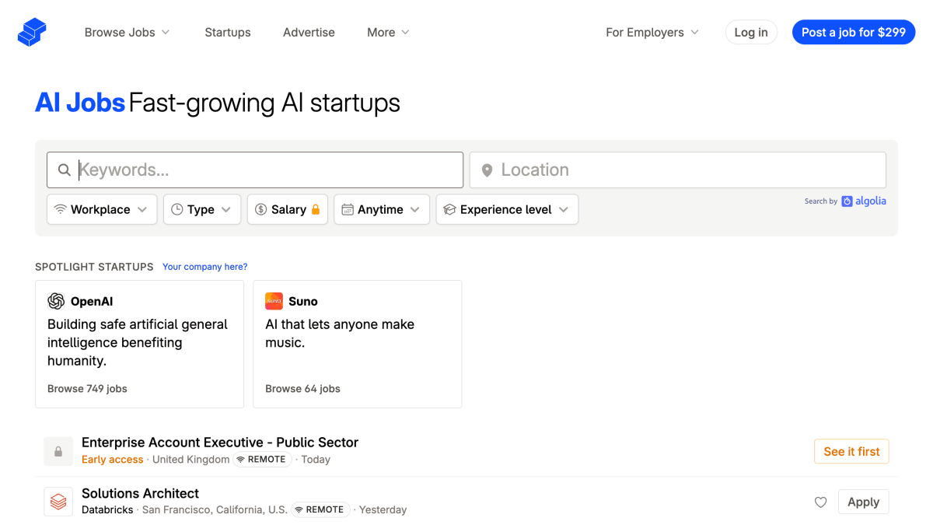Click the OpenAI logo icon

click(x=56, y=301)
